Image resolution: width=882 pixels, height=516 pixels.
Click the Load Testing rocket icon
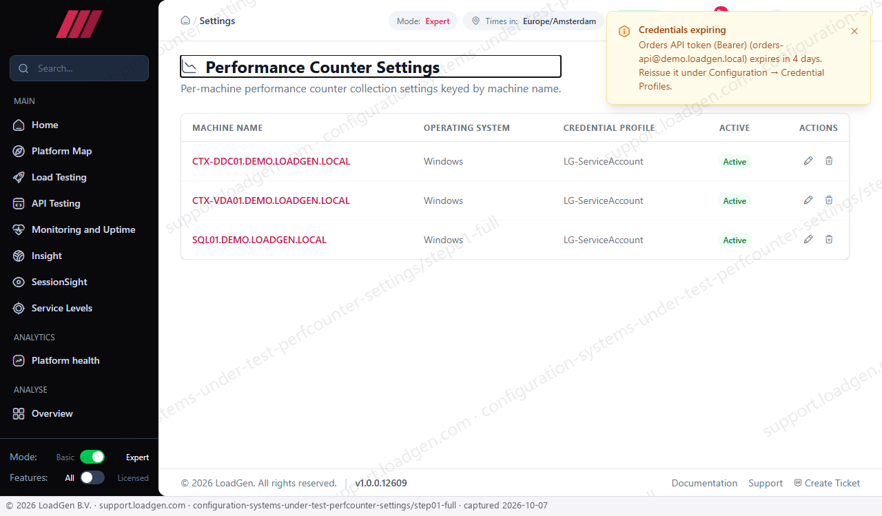pyautogui.click(x=19, y=177)
